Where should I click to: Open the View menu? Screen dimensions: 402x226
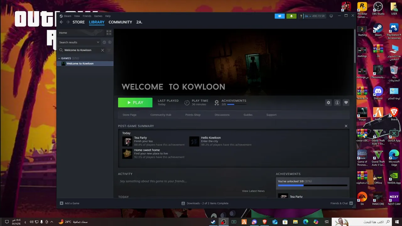pos(77,16)
